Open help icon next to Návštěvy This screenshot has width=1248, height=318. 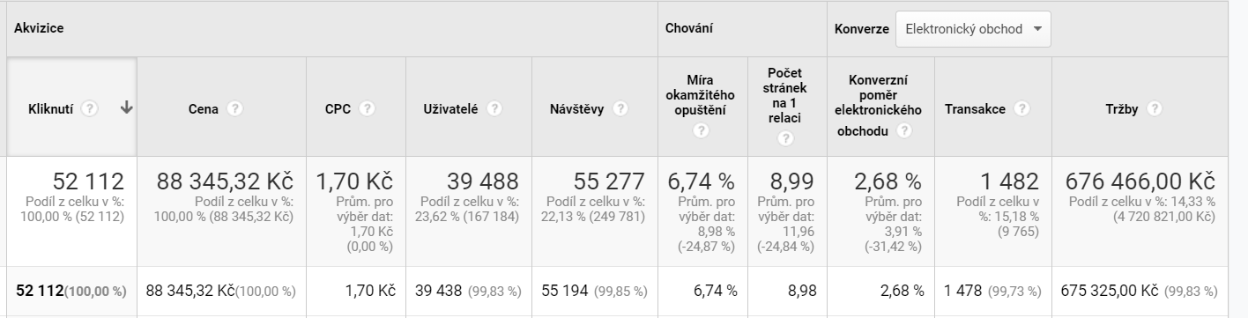click(620, 108)
